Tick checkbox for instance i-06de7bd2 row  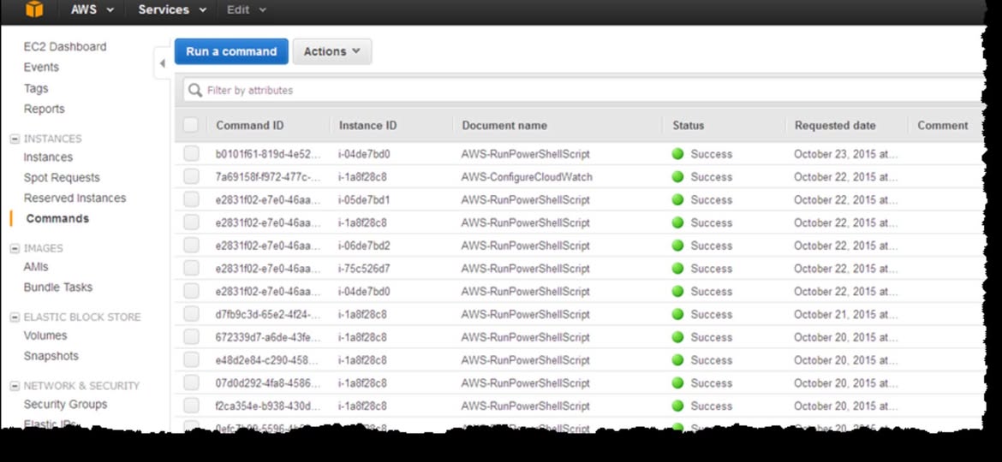click(x=191, y=246)
